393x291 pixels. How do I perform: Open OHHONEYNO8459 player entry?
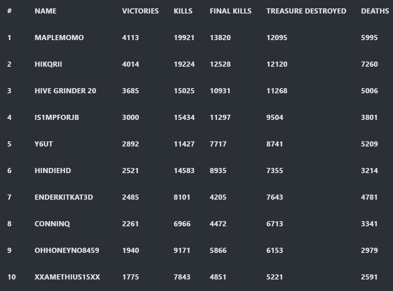coord(67,251)
